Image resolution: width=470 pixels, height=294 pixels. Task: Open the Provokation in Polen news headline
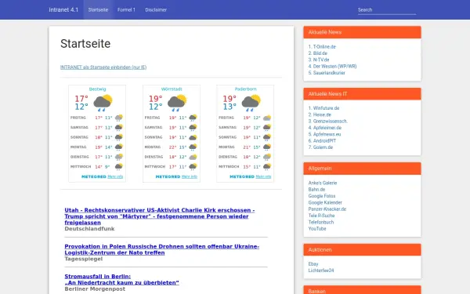[162, 249]
